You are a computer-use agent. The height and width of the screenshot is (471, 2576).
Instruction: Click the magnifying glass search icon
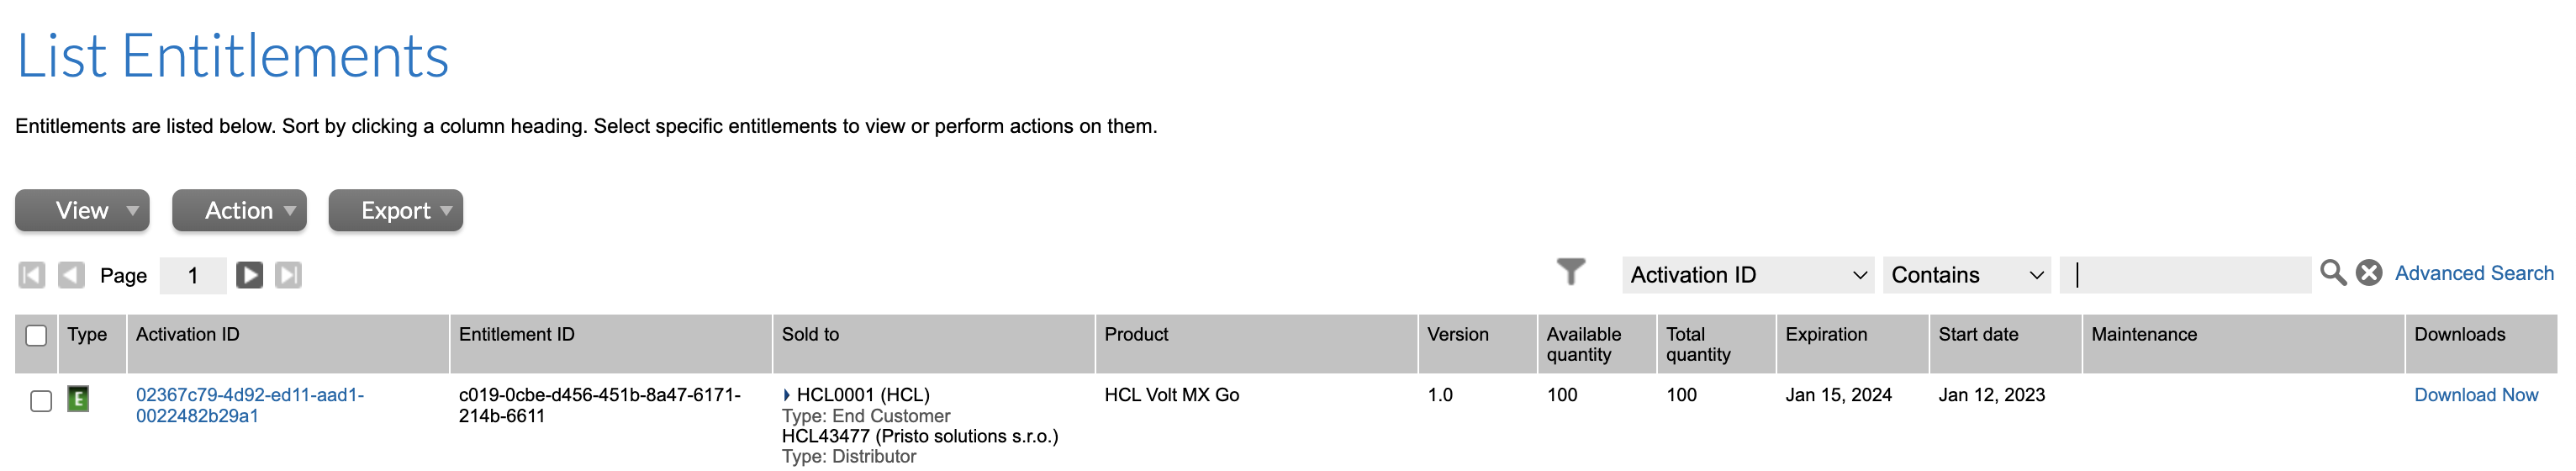[2332, 273]
